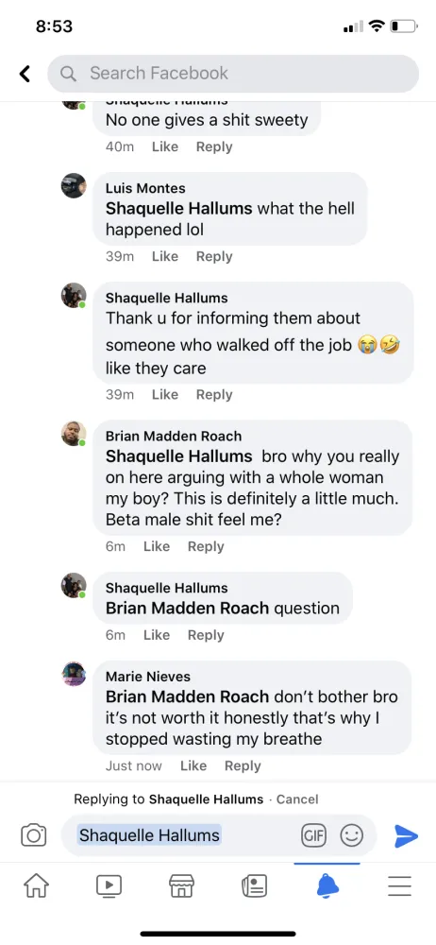This screenshot has height=945, width=436.
Task: Tap the Search Facebook field
Action: 233,74
